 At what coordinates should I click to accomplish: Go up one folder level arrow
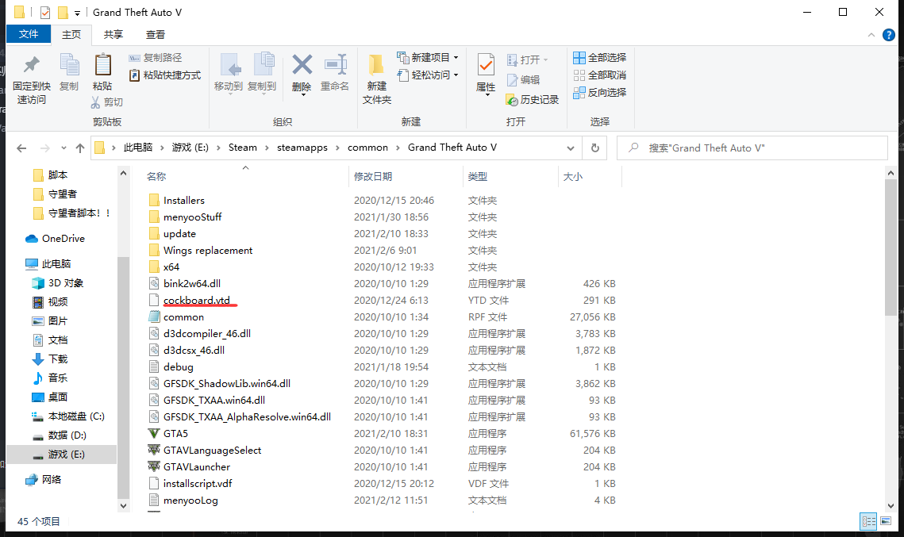coord(80,148)
